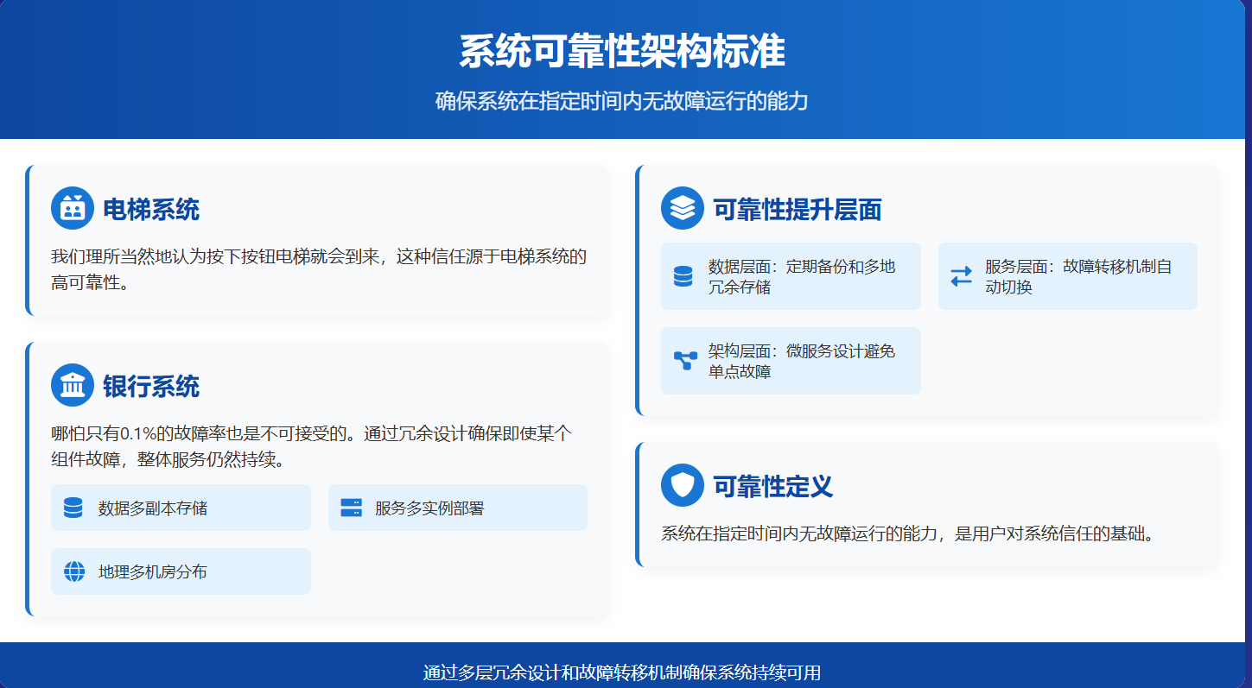
Task: Click the server icon next to 服务多实例部署
Action: tap(351, 508)
